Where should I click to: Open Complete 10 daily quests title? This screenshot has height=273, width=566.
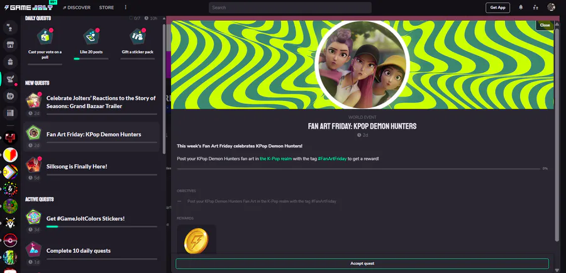point(79,250)
